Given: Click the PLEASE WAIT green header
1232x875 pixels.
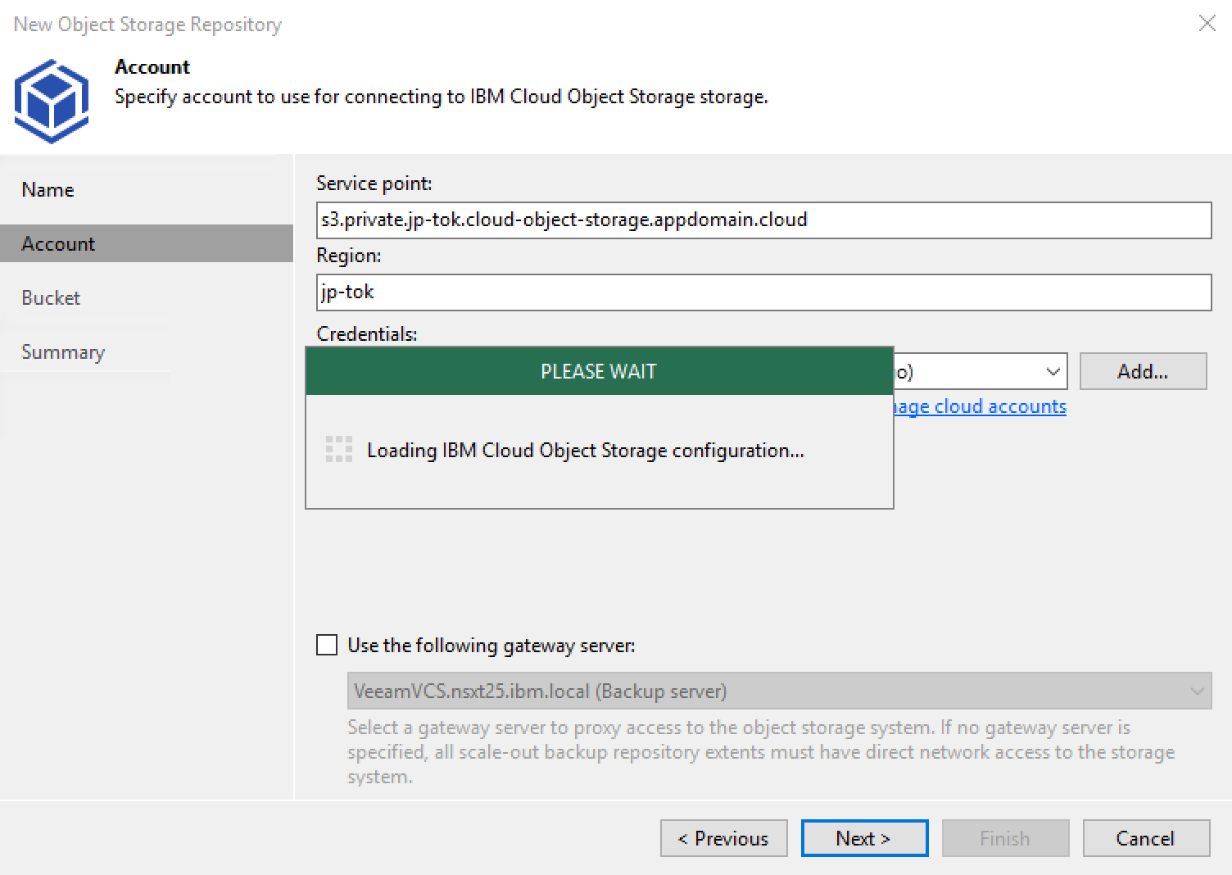Looking at the screenshot, I should coord(599,371).
